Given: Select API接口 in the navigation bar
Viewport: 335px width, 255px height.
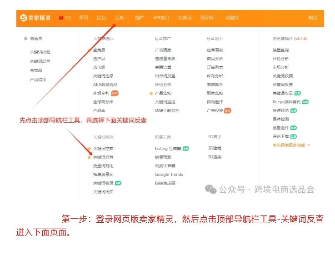Looking at the screenshot, I should pos(161,18).
